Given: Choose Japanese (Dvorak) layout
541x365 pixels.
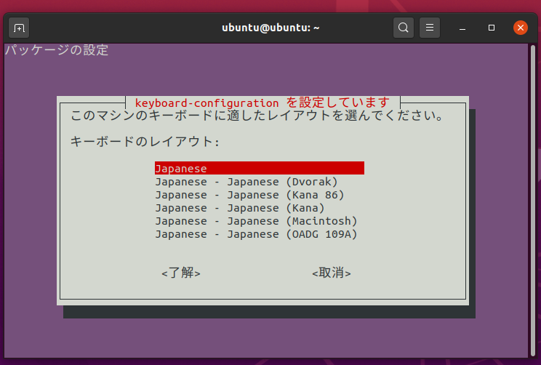Looking at the screenshot, I should click(247, 182).
